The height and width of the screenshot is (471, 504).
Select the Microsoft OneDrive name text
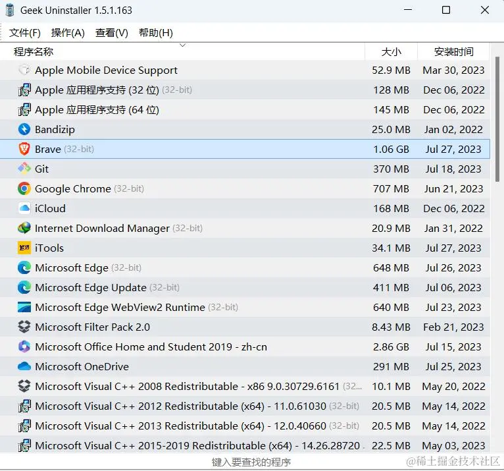(x=82, y=366)
